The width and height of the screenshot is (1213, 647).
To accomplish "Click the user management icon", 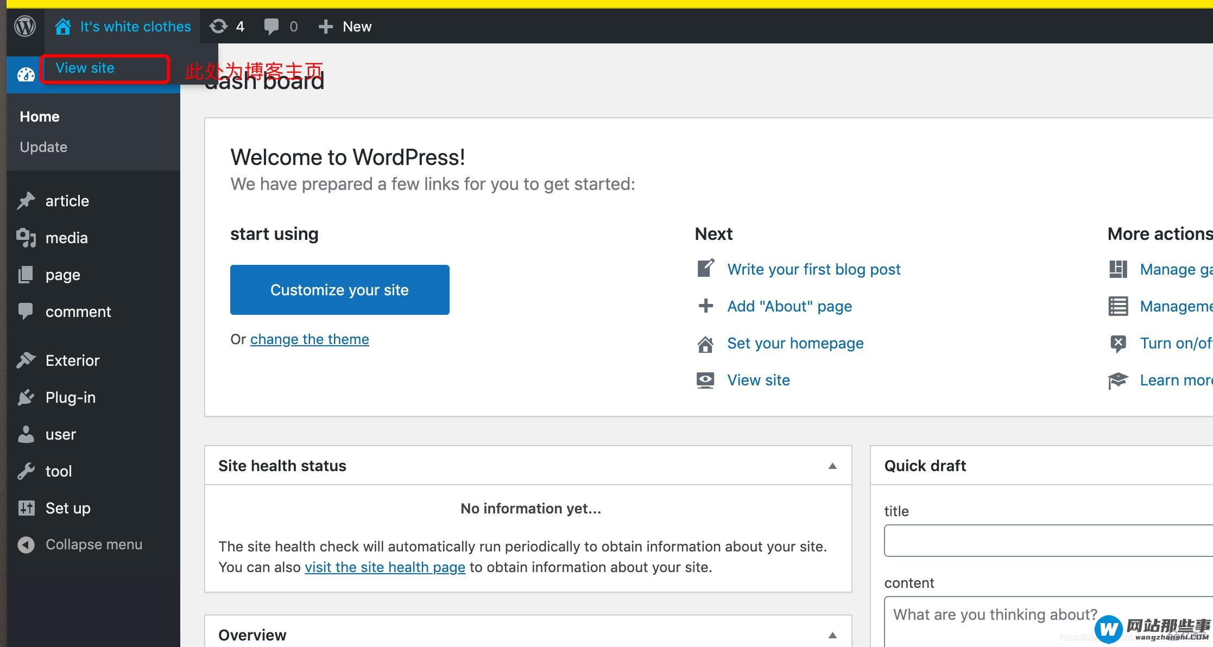I will tap(27, 434).
